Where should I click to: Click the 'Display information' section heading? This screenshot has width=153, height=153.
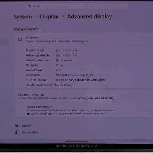click(26, 29)
